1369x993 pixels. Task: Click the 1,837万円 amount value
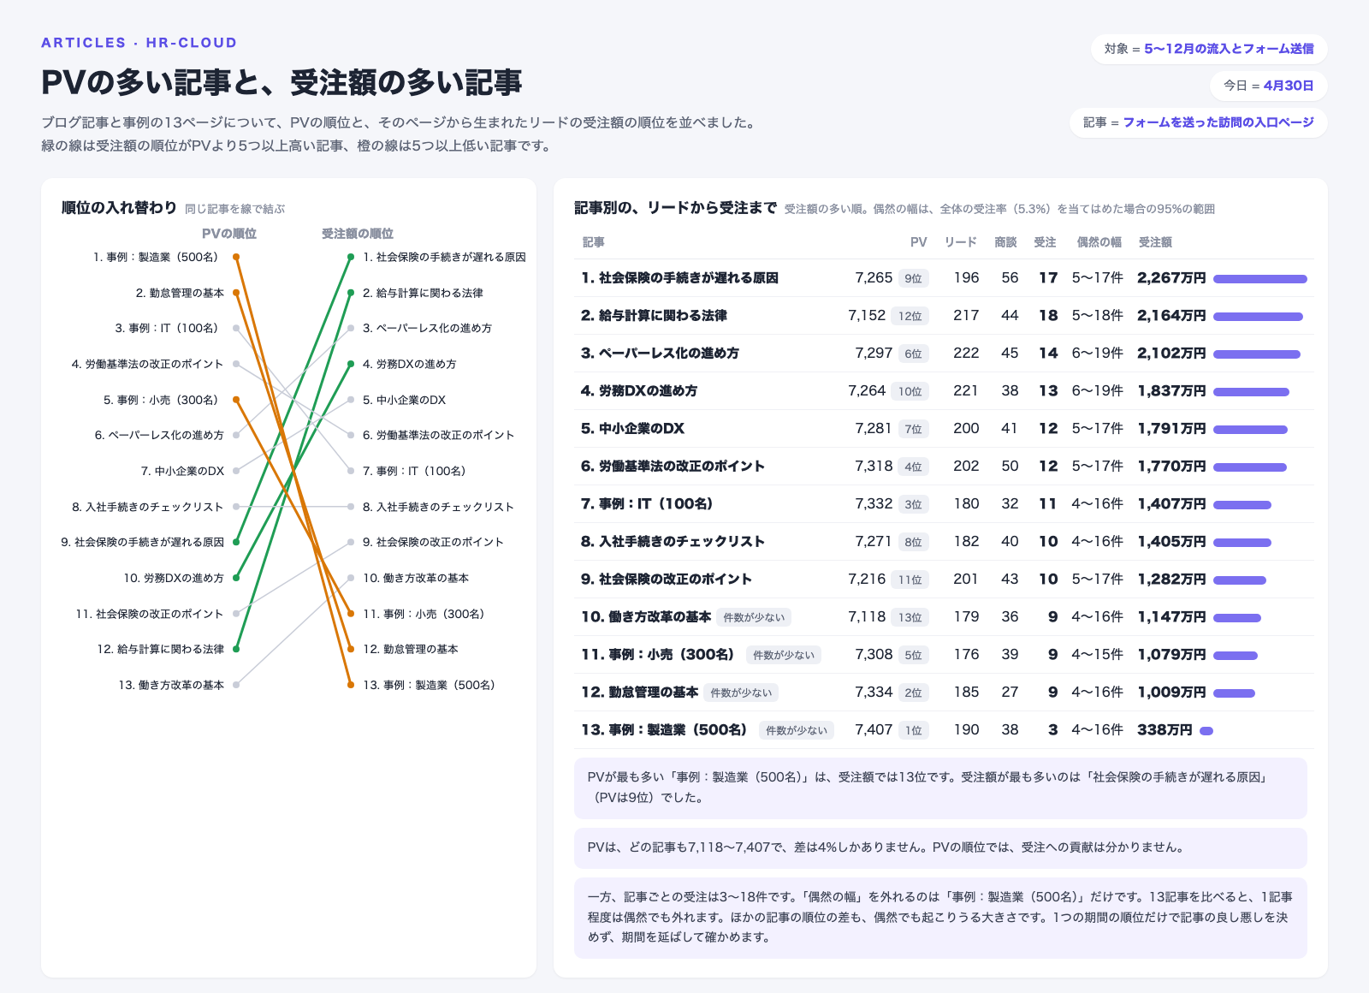pos(1171,391)
